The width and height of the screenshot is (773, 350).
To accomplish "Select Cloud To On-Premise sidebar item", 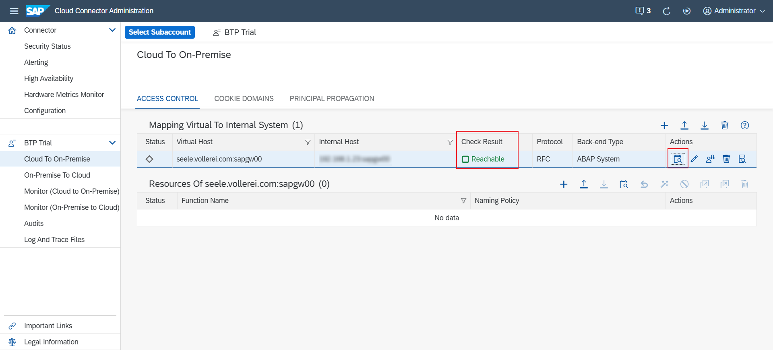I will click(x=60, y=159).
